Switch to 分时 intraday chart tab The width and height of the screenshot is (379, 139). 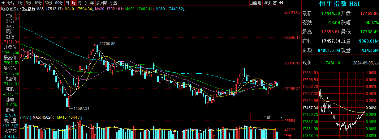pos(11,3)
